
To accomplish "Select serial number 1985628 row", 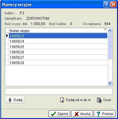I will (58, 63).
